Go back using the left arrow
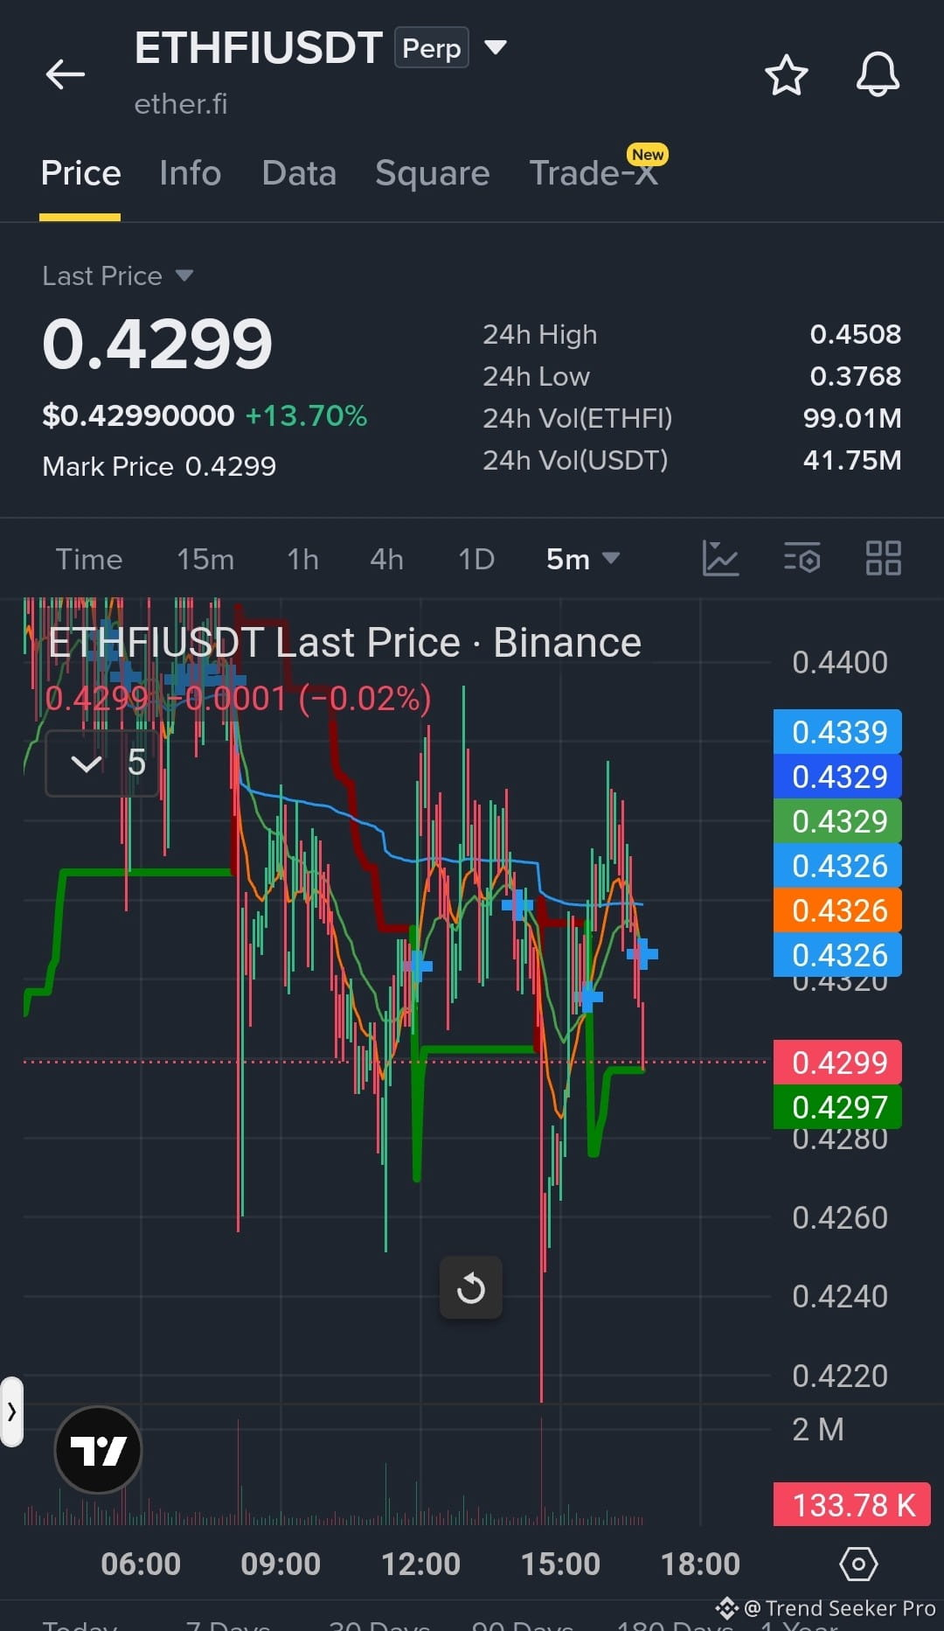The image size is (944, 1631). (66, 74)
